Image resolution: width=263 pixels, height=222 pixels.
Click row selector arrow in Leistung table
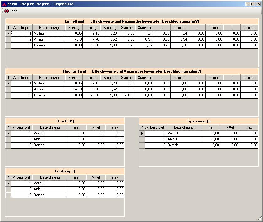pyautogui.click(x=8, y=183)
